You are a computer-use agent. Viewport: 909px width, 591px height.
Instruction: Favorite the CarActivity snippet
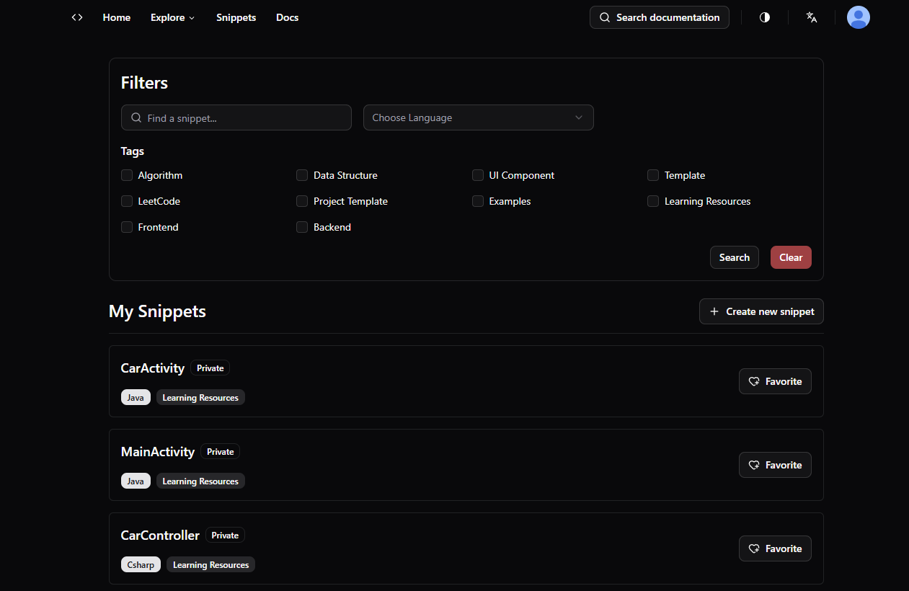(x=775, y=381)
